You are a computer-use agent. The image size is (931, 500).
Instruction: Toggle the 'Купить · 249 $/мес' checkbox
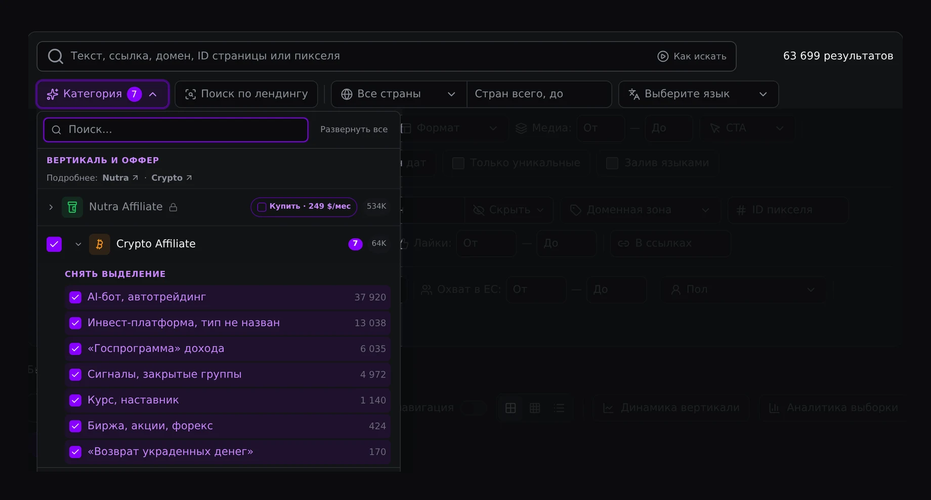(262, 207)
